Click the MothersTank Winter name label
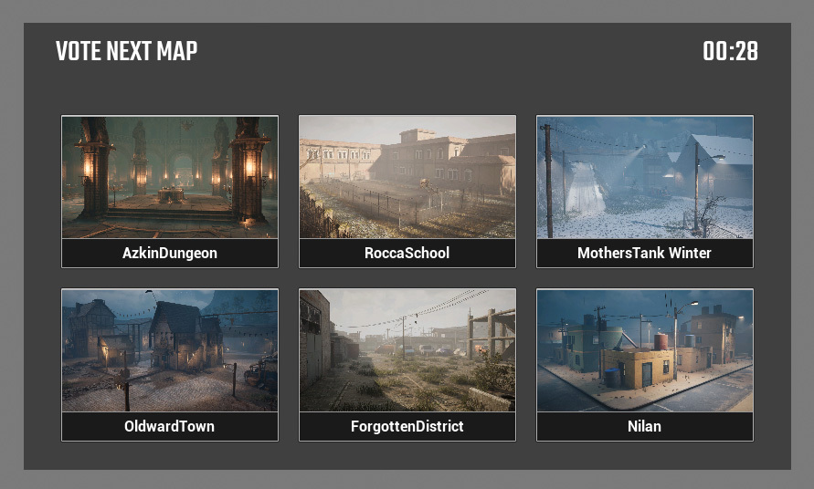 pyautogui.click(x=644, y=253)
